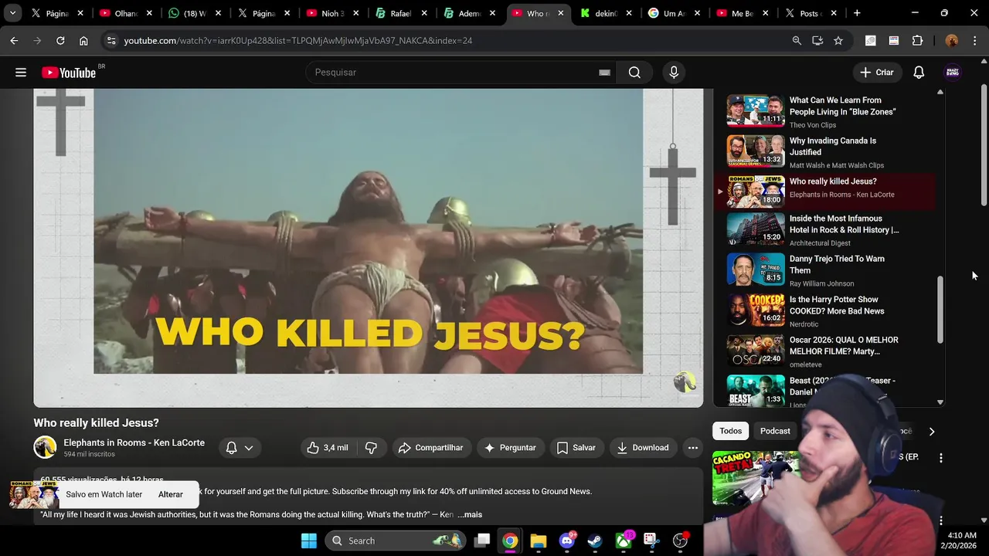Open Chrome tab search dropdown arrow
This screenshot has height=556, width=989.
pyautogui.click(x=12, y=13)
